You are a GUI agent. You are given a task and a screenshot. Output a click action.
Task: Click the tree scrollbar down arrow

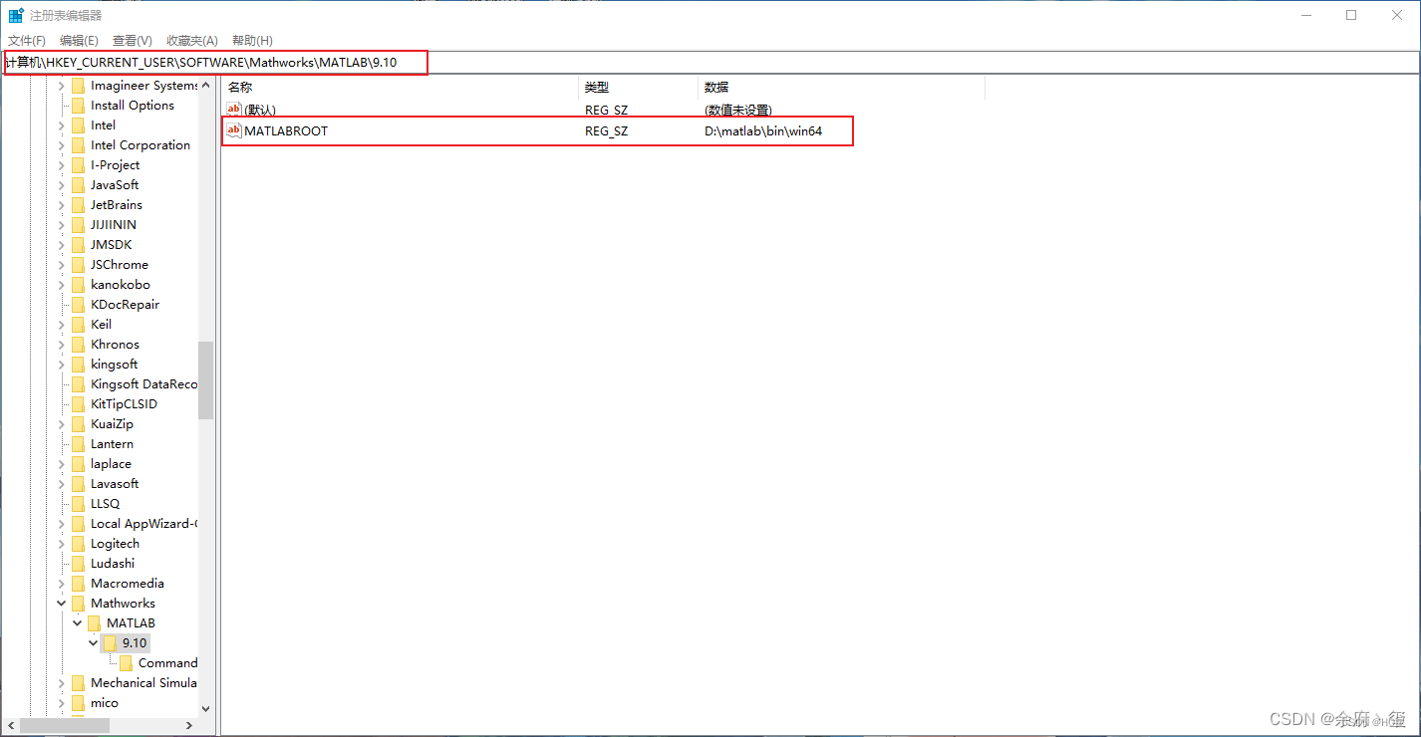click(206, 708)
